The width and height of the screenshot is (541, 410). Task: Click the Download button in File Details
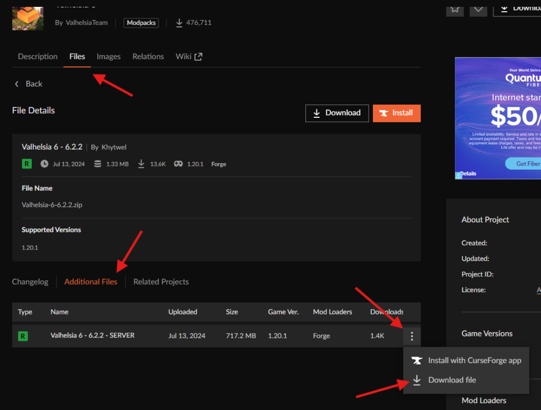click(337, 113)
